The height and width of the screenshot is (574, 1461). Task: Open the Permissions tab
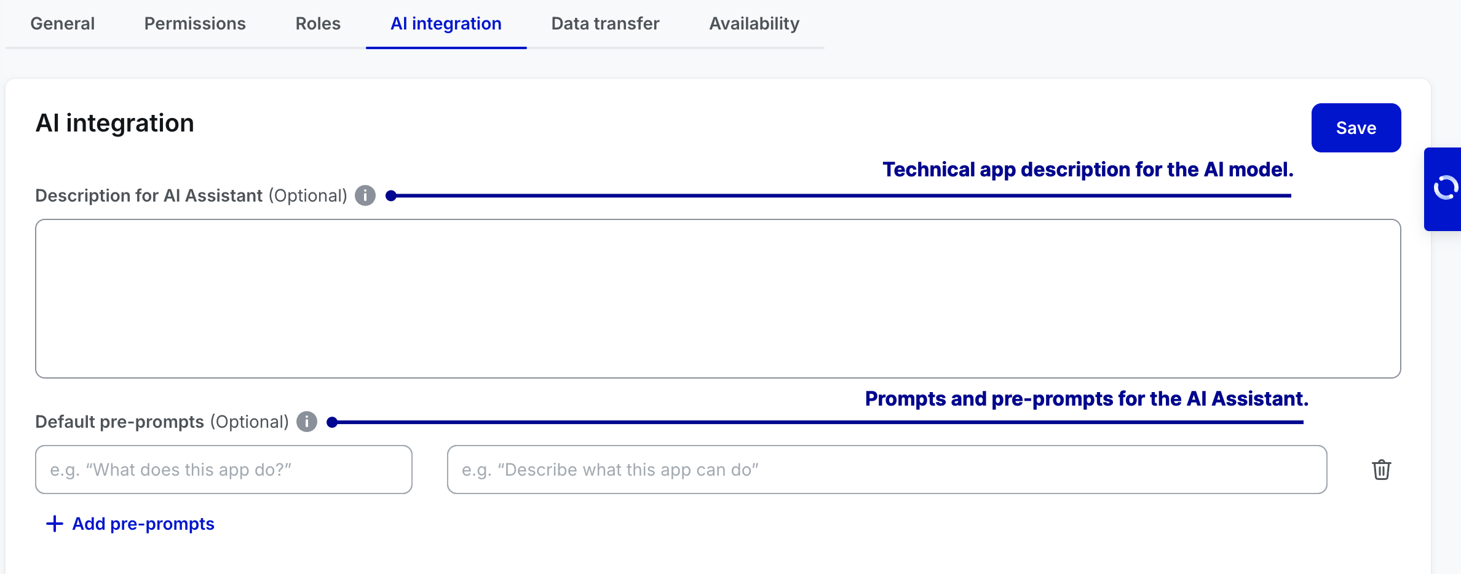click(195, 23)
